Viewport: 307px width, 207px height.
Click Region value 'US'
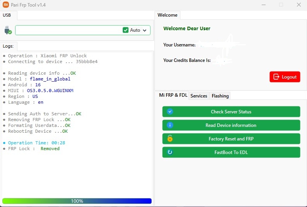point(35,96)
